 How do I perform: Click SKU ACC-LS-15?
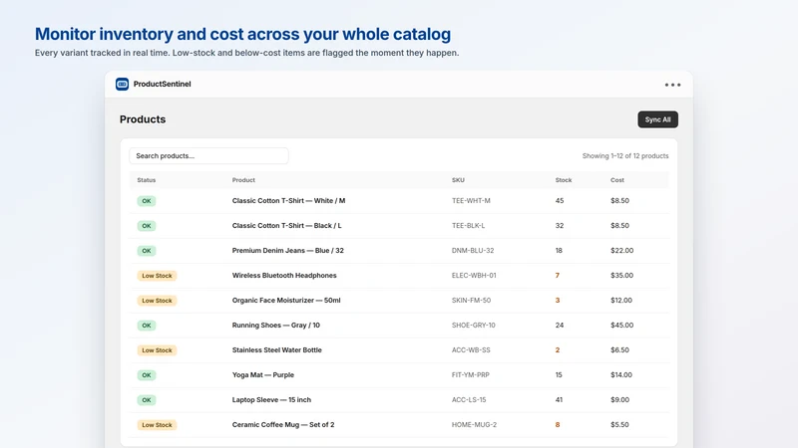pos(469,400)
